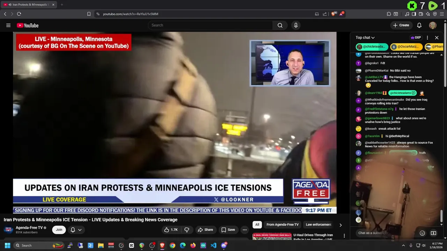Open Brave Rewards triangle icon
Screen dimensions: 447x251
[x=342, y=14]
